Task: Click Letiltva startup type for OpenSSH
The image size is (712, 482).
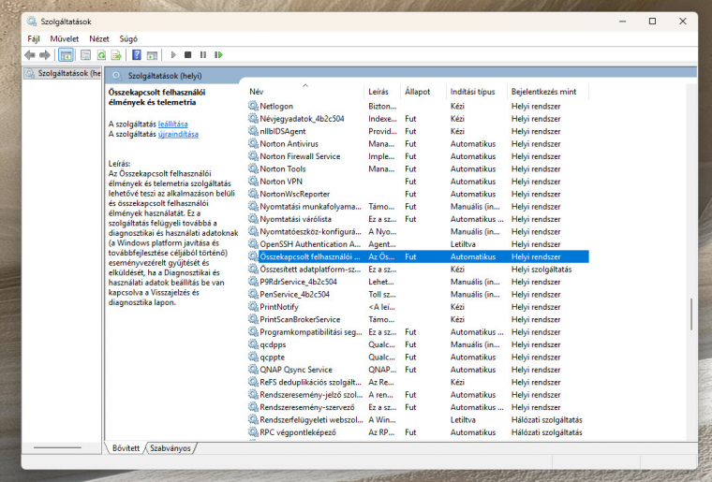Action: (x=463, y=244)
